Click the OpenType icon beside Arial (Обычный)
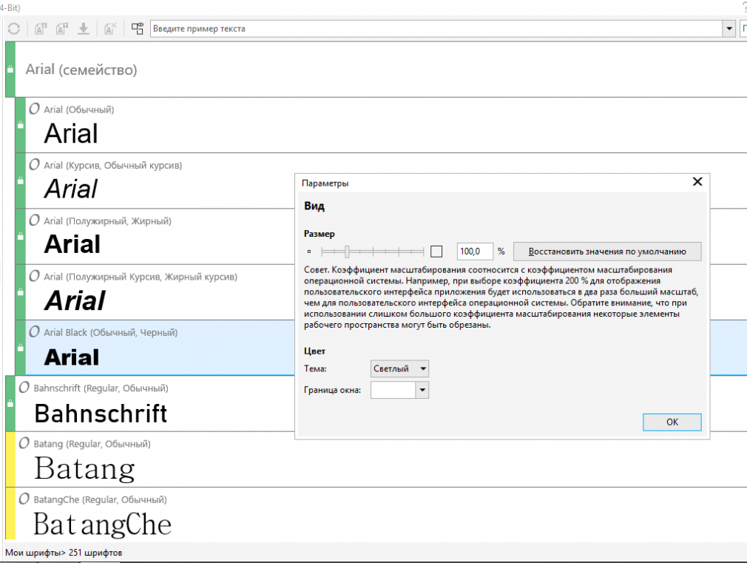The image size is (747, 563). click(34, 109)
